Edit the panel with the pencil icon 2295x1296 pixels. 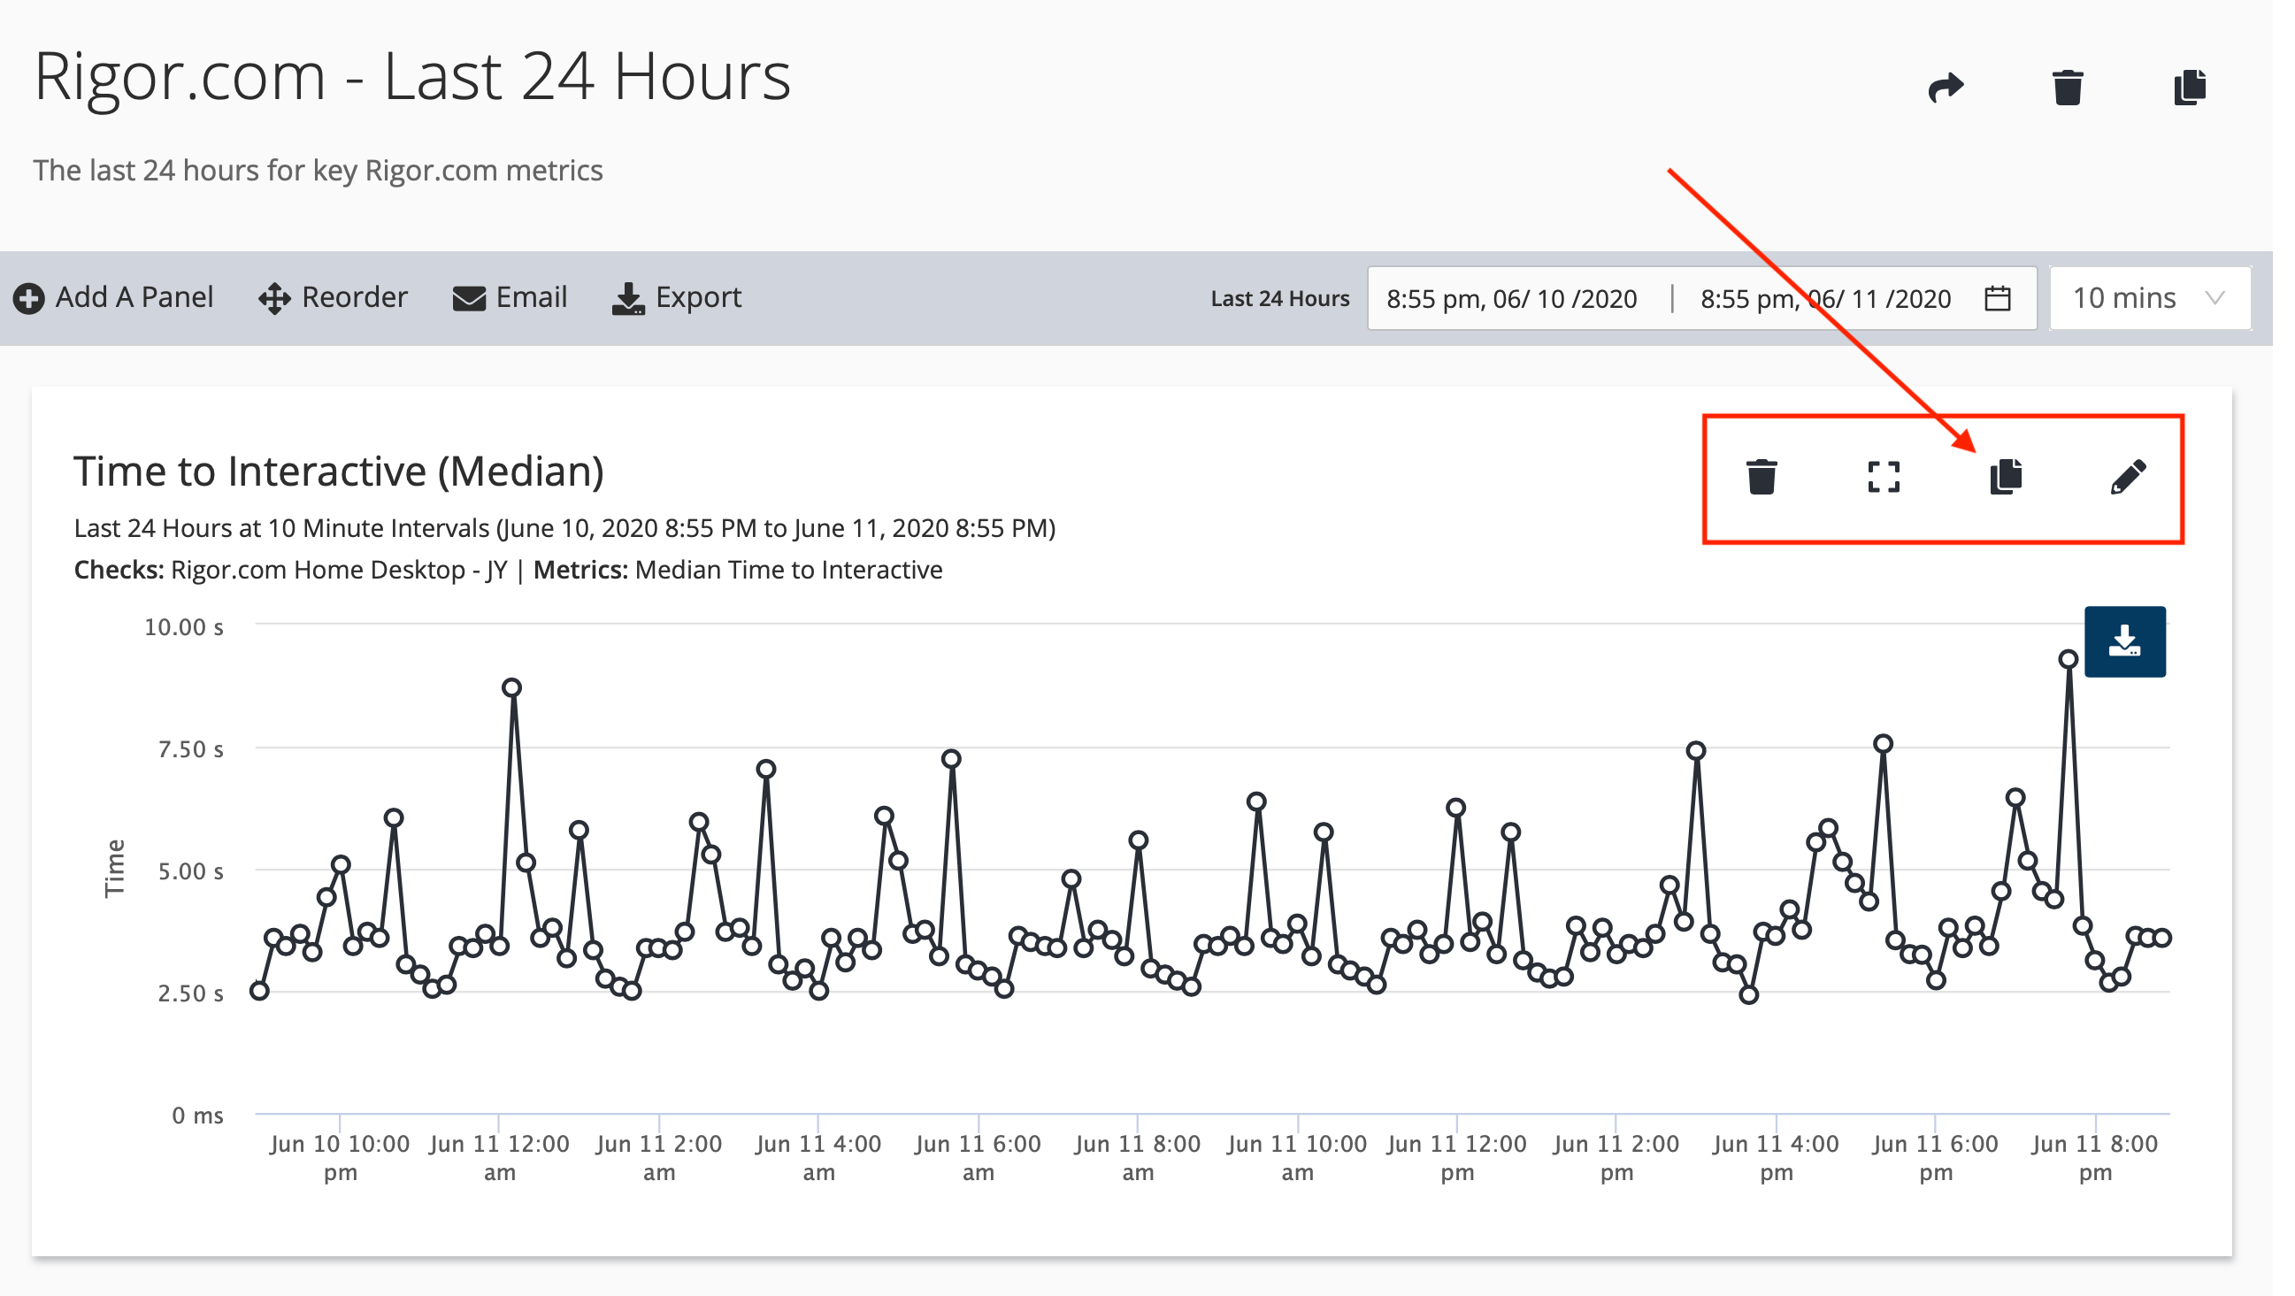[x=2128, y=477]
